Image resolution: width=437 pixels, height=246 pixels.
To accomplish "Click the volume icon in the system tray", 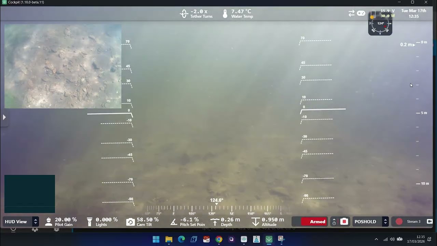I will 392,239.
